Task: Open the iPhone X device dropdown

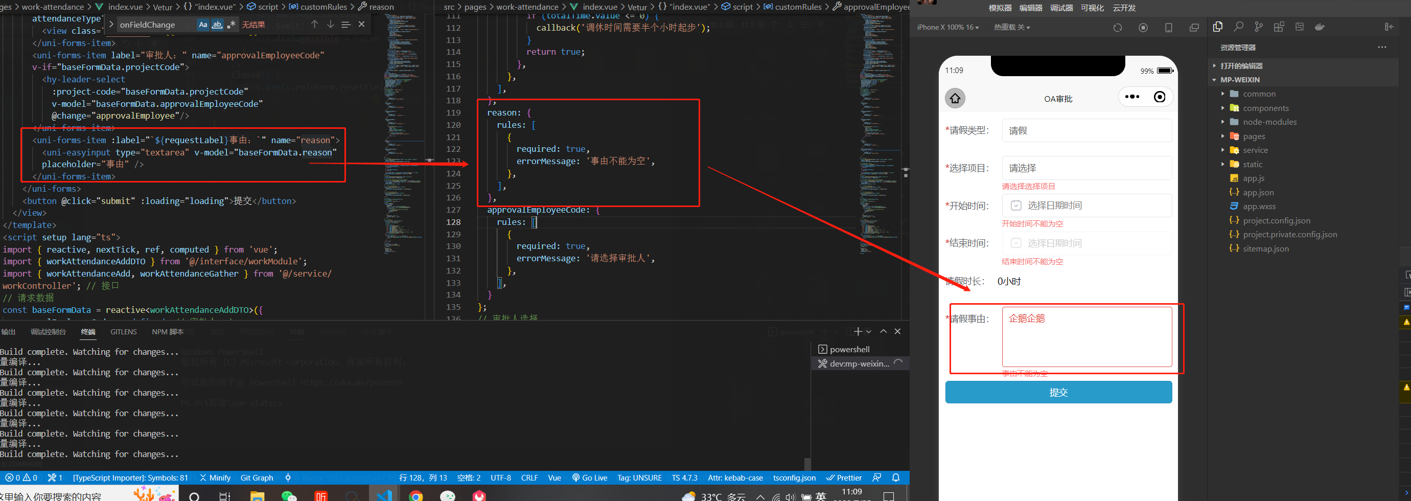Action: point(947,27)
